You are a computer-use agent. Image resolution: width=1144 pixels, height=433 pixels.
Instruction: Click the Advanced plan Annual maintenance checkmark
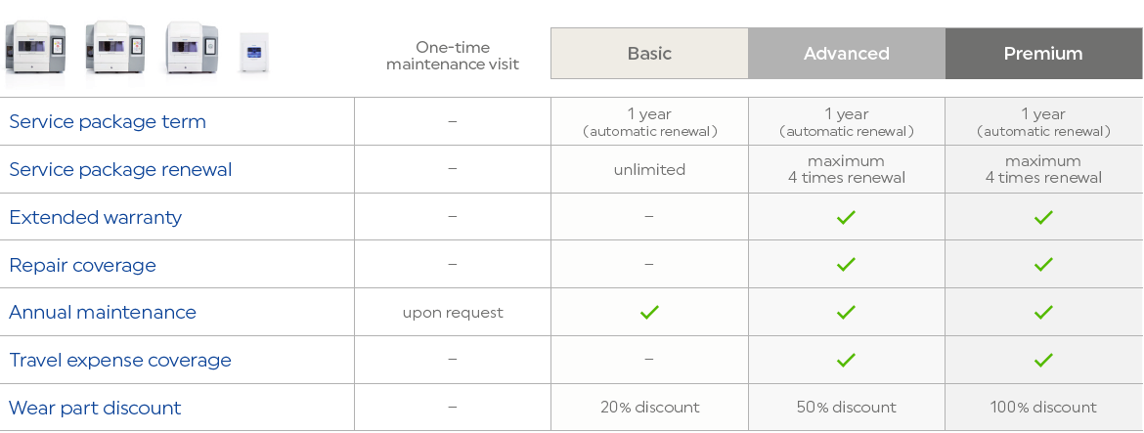[846, 312]
